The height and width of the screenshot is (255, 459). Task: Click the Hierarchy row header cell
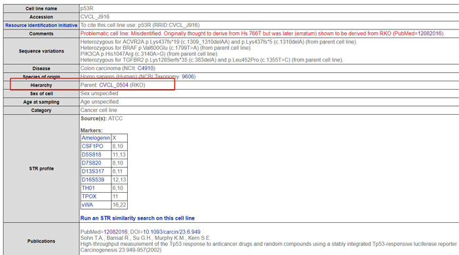pyautogui.click(x=41, y=85)
